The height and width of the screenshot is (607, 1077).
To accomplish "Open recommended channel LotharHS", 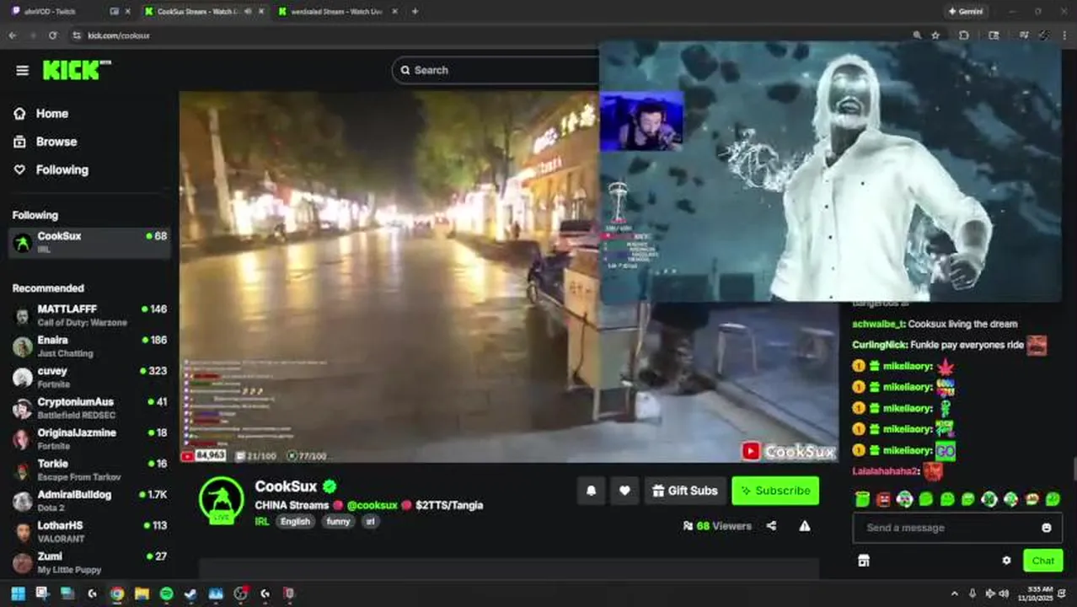I will click(89, 532).
